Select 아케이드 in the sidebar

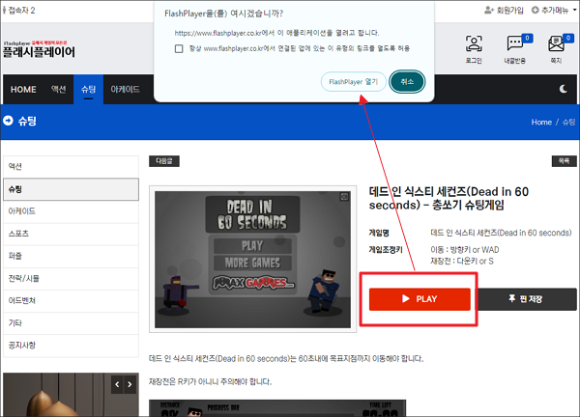(71, 211)
